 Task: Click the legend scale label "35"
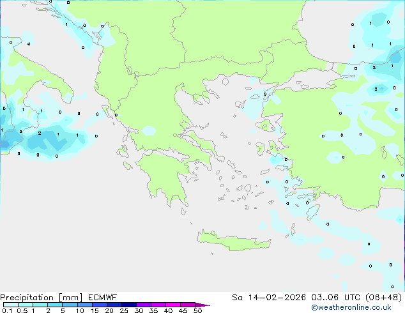[153, 310]
